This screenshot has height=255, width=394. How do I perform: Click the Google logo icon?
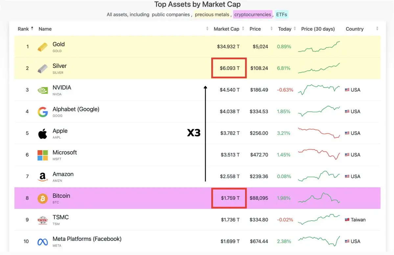click(43, 112)
